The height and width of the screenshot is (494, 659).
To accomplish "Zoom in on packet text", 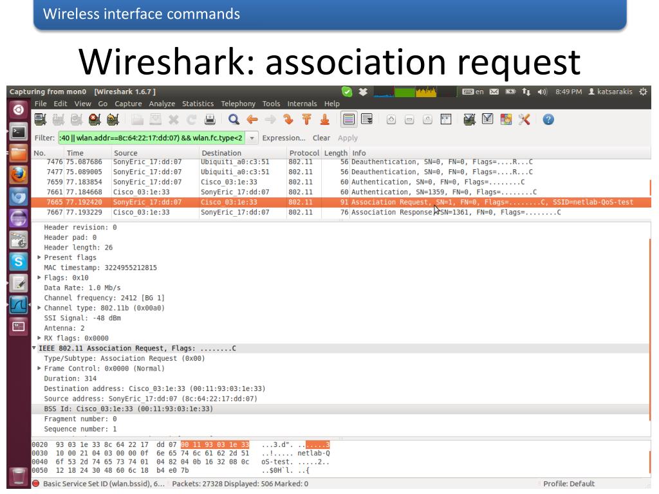I will click(x=391, y=120).
